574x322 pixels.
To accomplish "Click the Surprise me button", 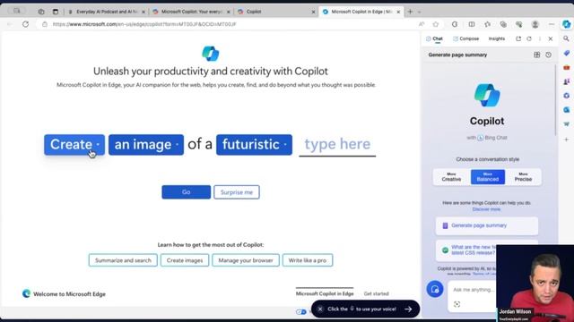I will [237, 192].
